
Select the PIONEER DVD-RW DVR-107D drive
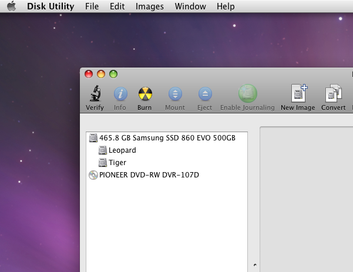click(x=167, y=175)
